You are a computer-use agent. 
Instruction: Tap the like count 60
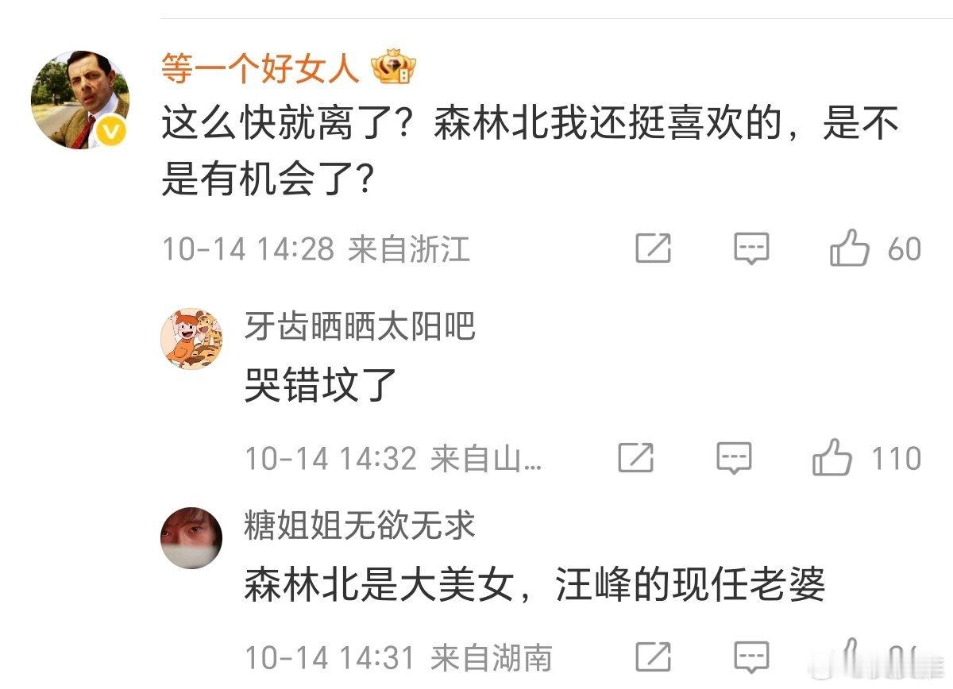pos(904,249)
